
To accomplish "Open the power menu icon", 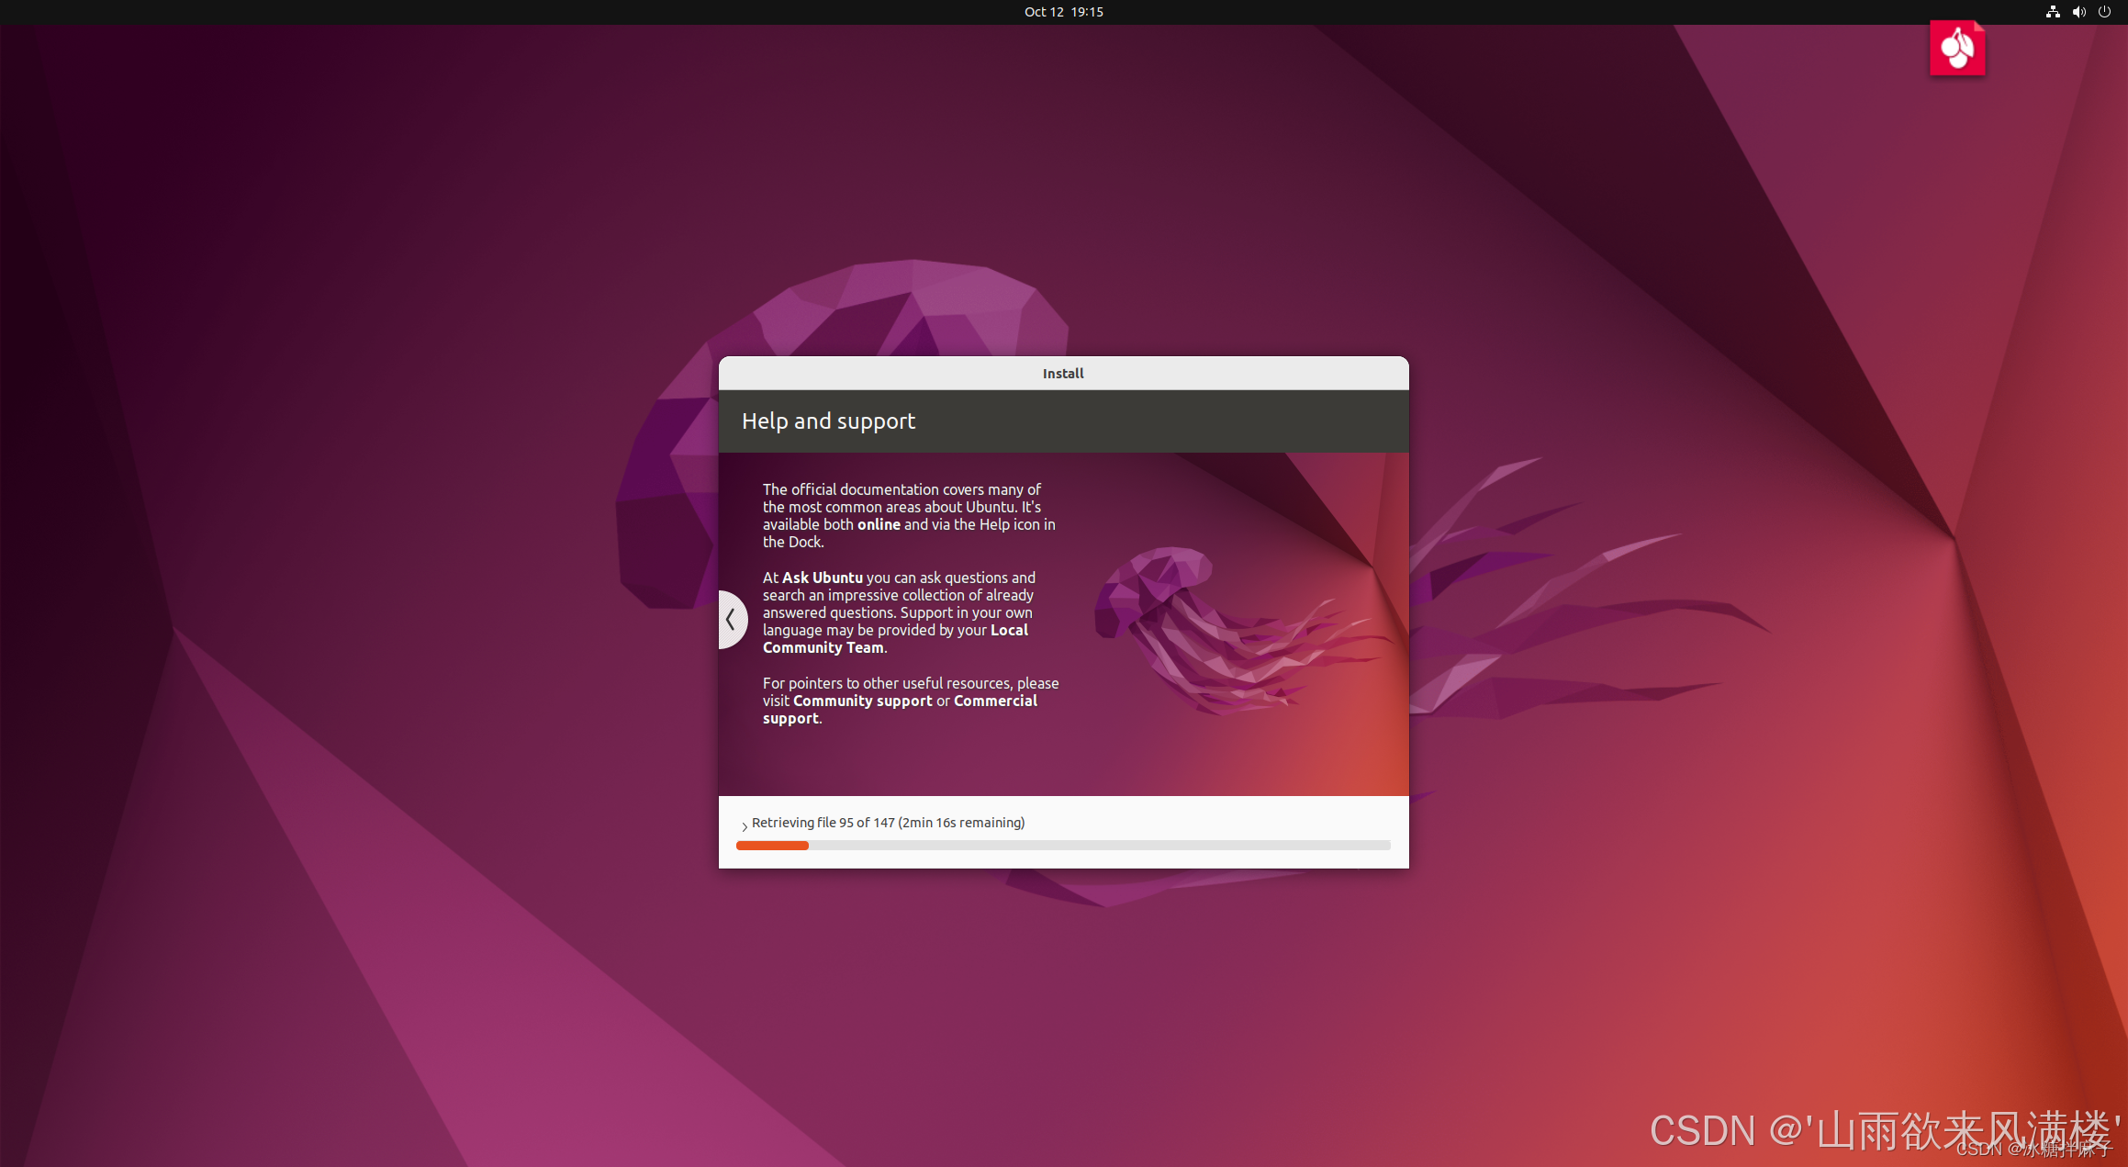I will click(2104, 12).
